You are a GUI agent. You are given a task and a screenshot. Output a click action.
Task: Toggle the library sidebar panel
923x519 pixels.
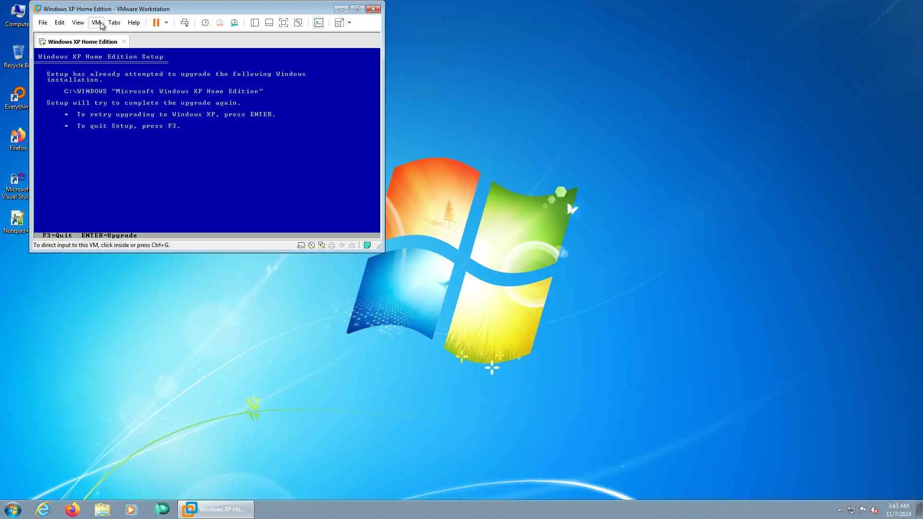point(255,23)
